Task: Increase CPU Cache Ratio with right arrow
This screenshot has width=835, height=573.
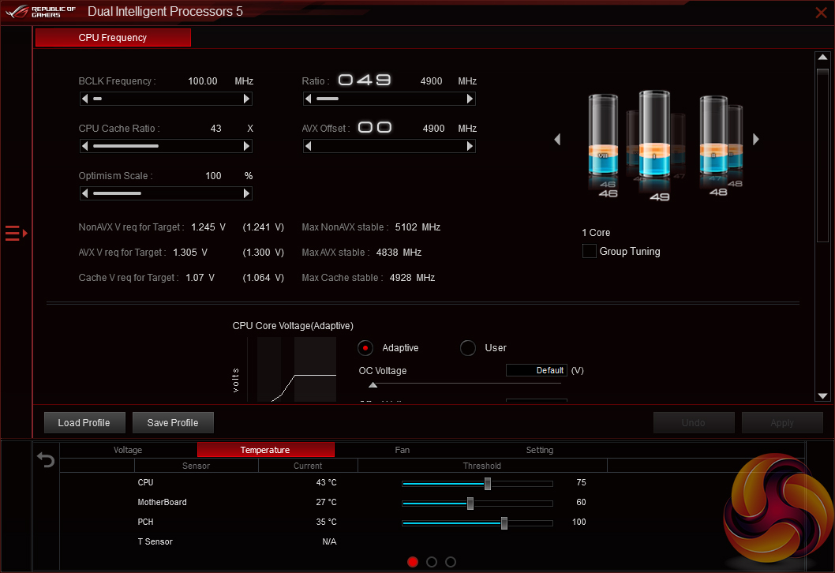Action: [246, 146]
